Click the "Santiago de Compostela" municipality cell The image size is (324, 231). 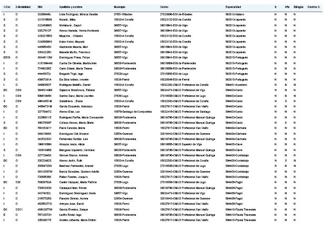[x=133, y=112]
